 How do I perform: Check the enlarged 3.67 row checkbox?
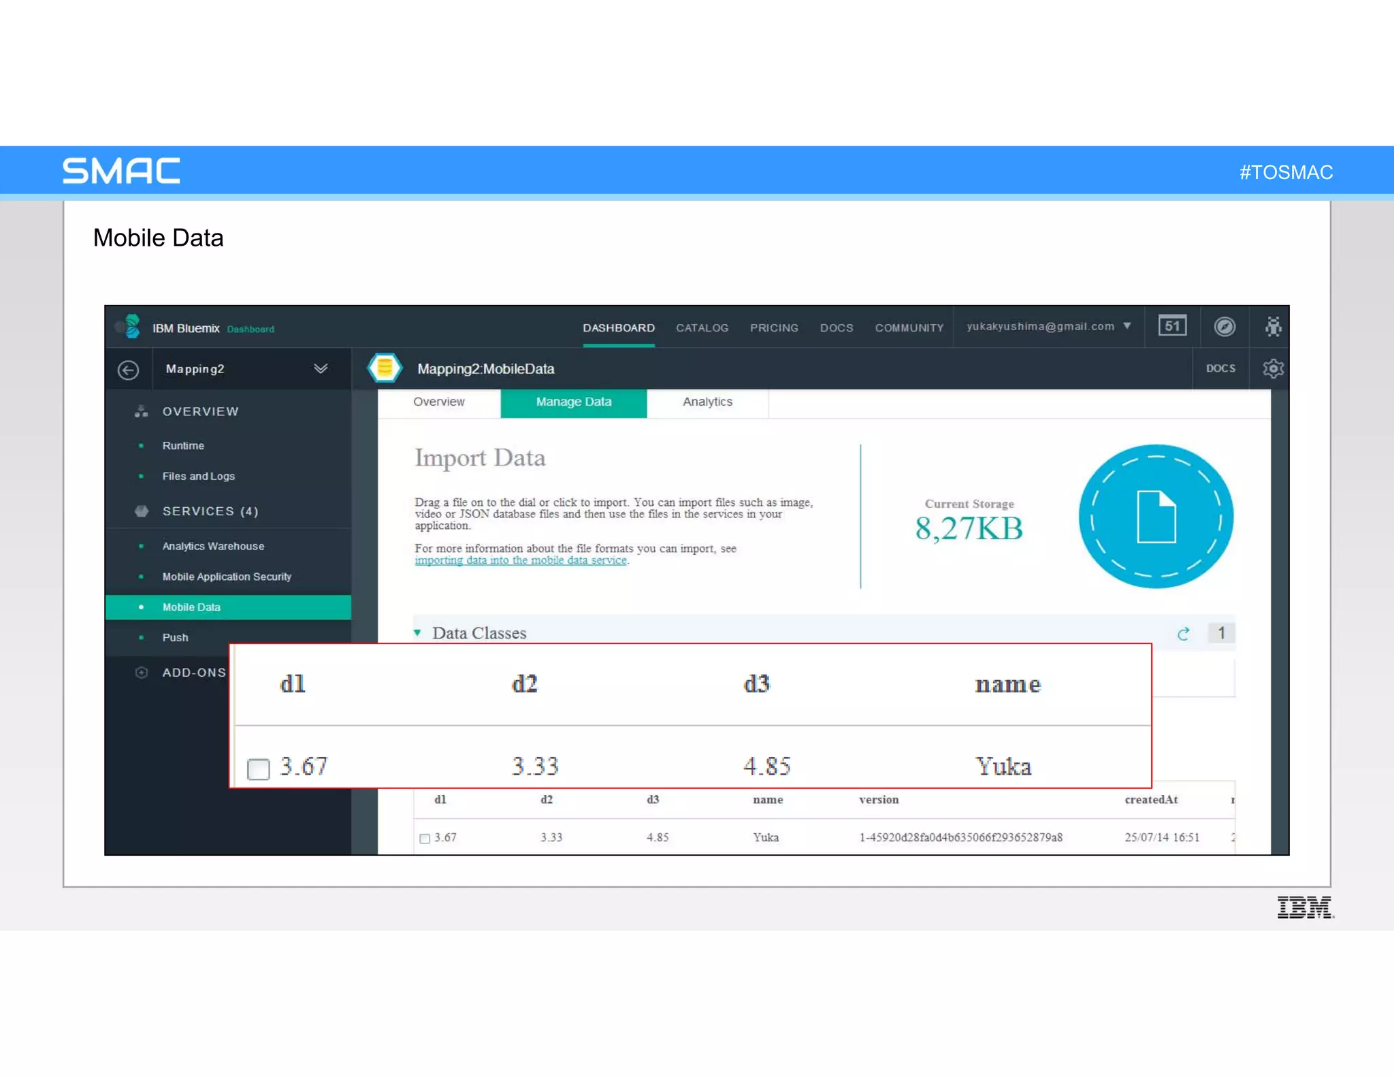(259, 769)
